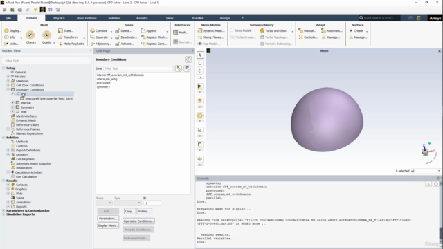Click zone filter toggle button beside Filter Text
The height and width of the screenshot is (249, 443).
pos(179,68)
